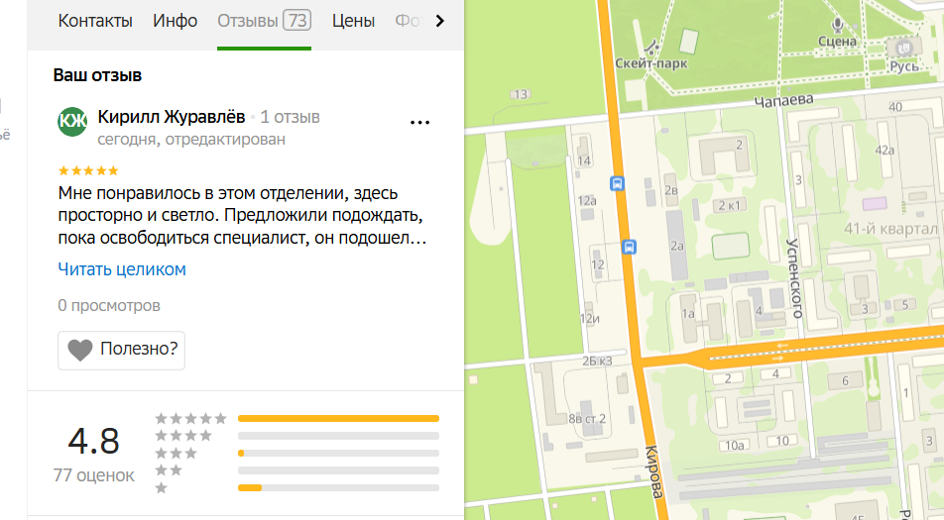This screenshot has width=944, height=520.
Task: Click the five-star review rating
Action: [88, 170]
